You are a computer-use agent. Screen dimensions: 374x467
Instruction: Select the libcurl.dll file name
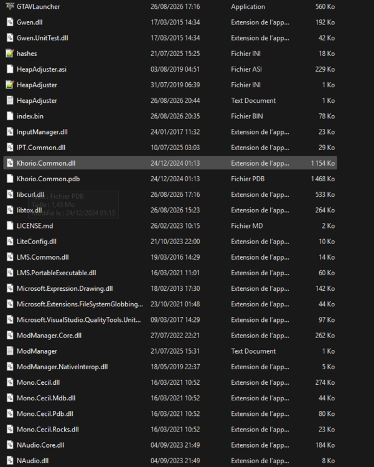(x=30, y=194)
